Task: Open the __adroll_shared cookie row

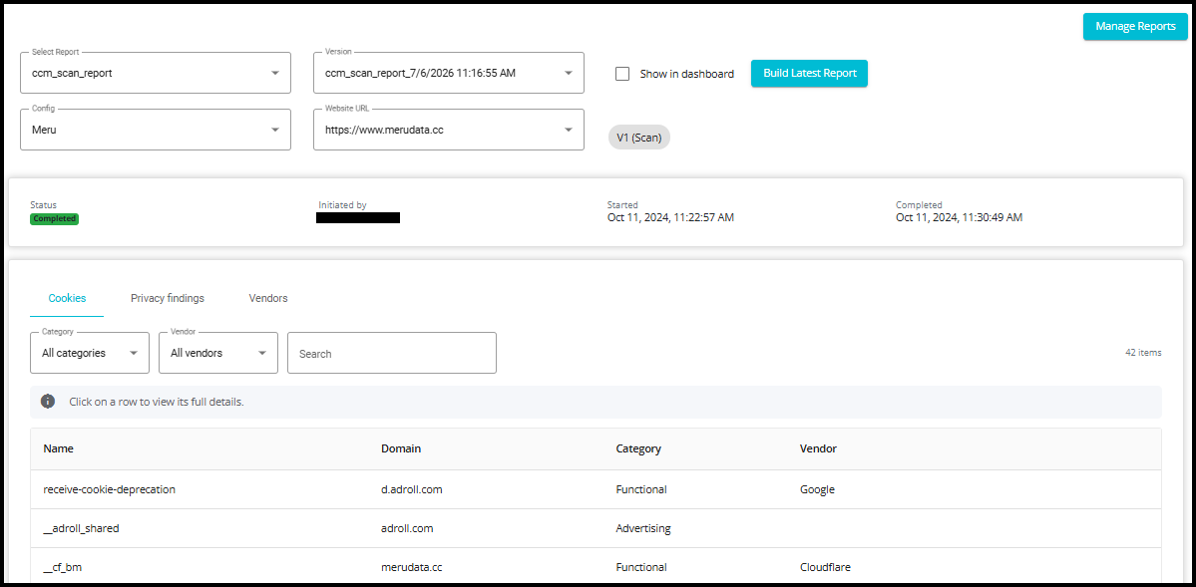Action: 596,528
